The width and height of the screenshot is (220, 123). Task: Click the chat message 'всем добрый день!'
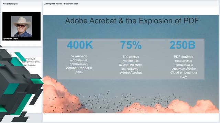pos(31,61)
